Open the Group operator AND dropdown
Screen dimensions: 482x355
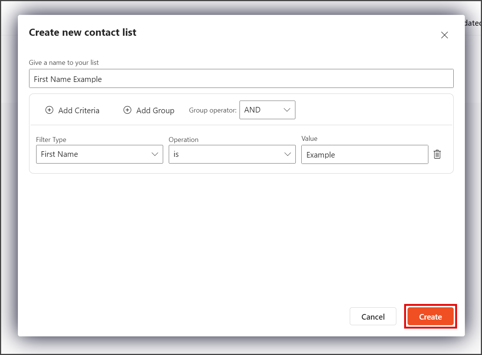click(267, 110)
